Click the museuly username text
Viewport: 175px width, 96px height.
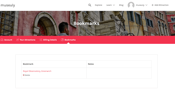point(140,5)
